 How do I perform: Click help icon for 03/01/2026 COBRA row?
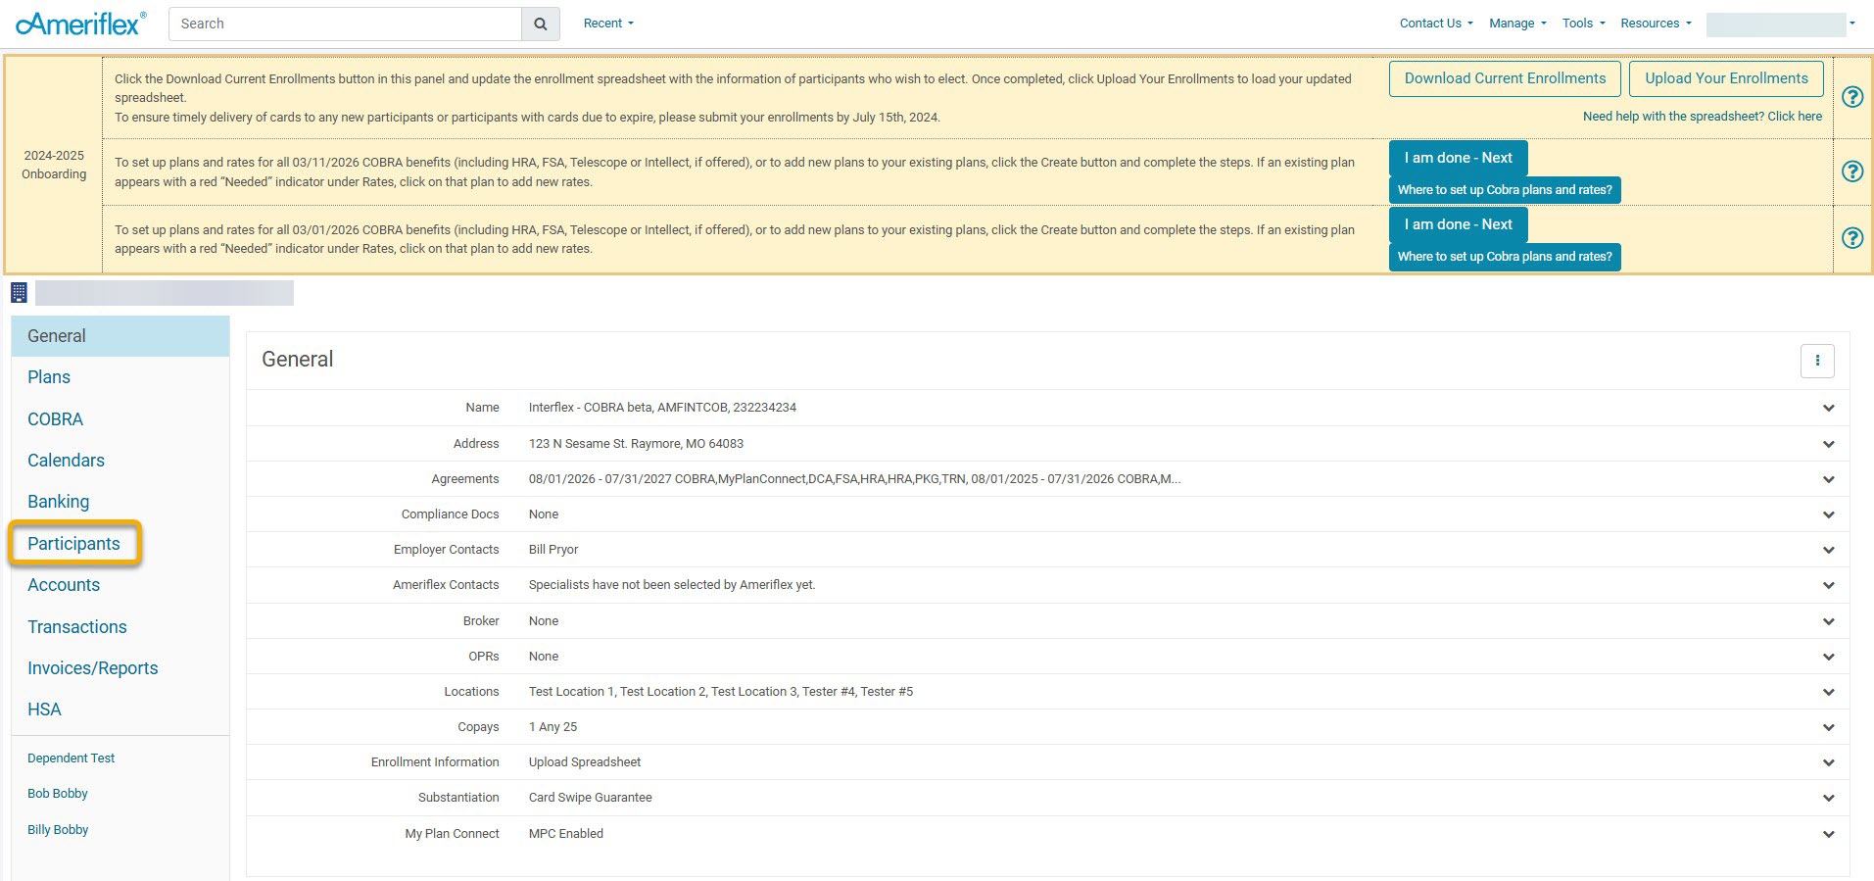[1851, 238]
